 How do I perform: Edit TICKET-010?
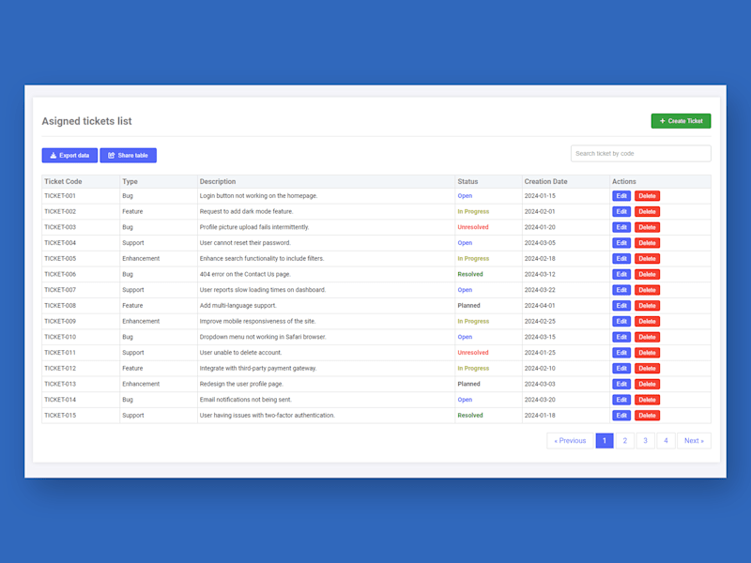[x=621, y=337]
